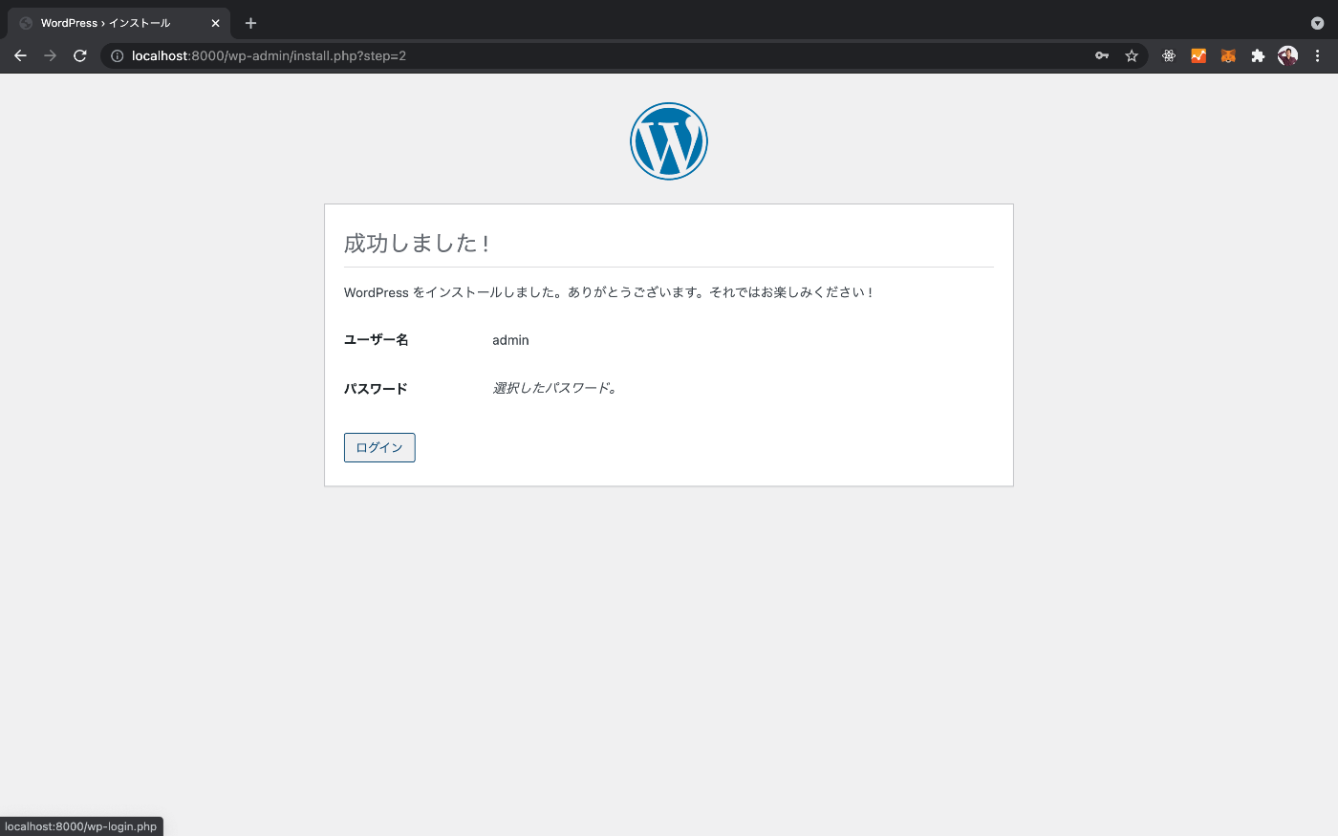The height and width of the screenshot is (836, 1338).
Task: Click the admin username value
Action: tap(510, 340)
